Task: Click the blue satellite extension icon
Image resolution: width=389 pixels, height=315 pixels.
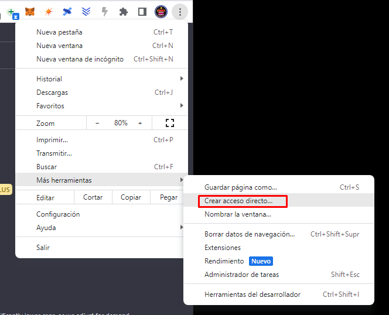Action: tap(67, 12)
